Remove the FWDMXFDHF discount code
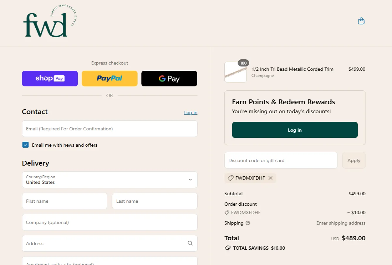The width and height of the screenshot is (392, 265). click(270, 178)
